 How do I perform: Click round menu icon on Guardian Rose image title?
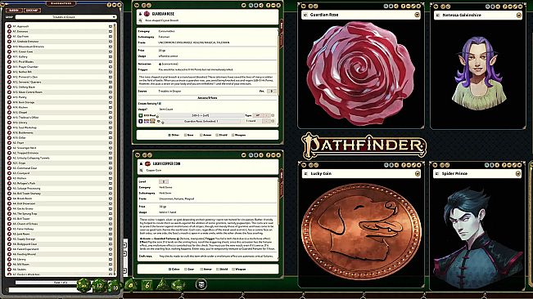click(x=417, y=15)
